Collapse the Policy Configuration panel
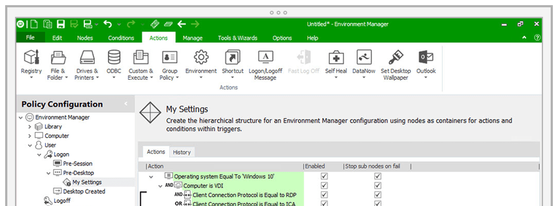558x206 pixels. 126,104
